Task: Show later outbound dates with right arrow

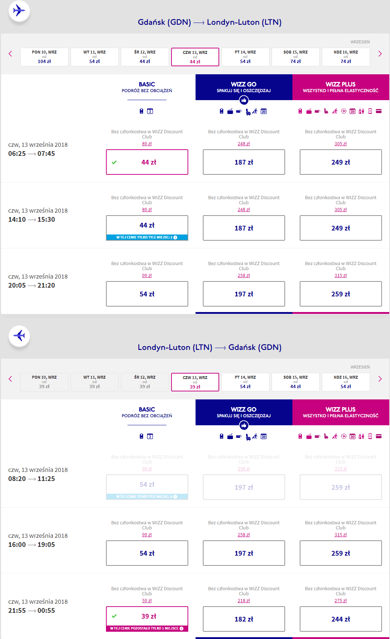Action: (x=380, y=54)
